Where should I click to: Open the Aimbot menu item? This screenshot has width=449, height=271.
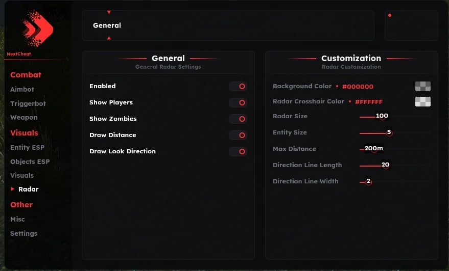click(x=22, y=89)
